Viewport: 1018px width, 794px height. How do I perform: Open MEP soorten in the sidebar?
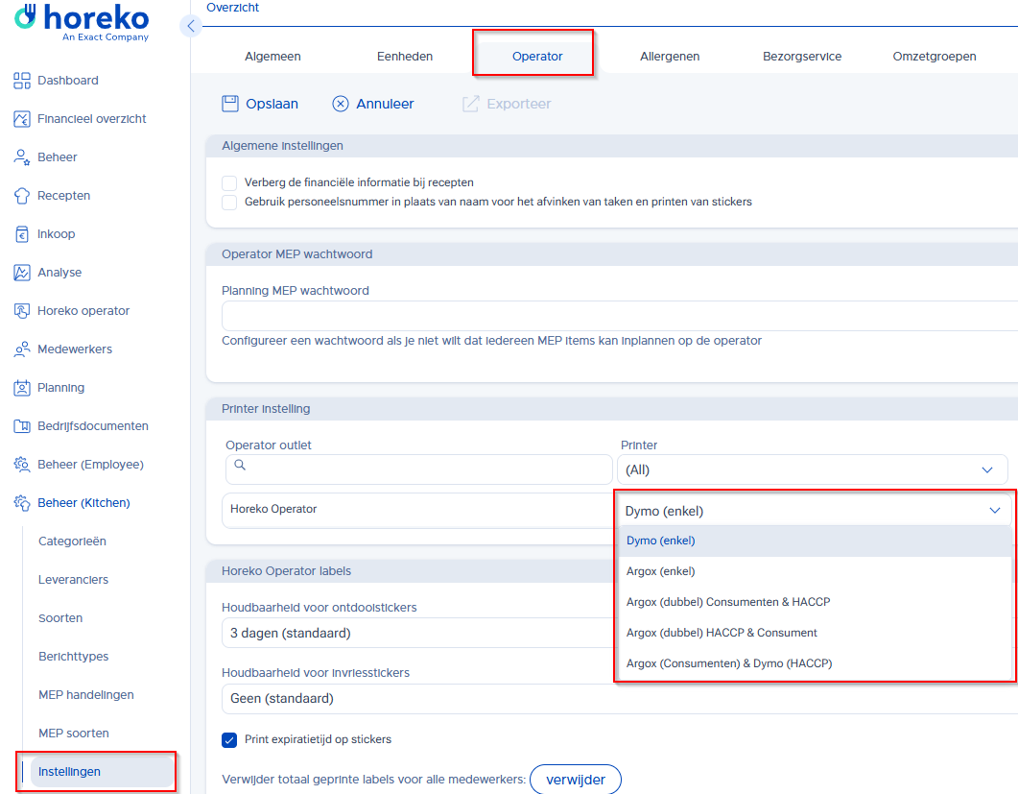coord(73,733)
